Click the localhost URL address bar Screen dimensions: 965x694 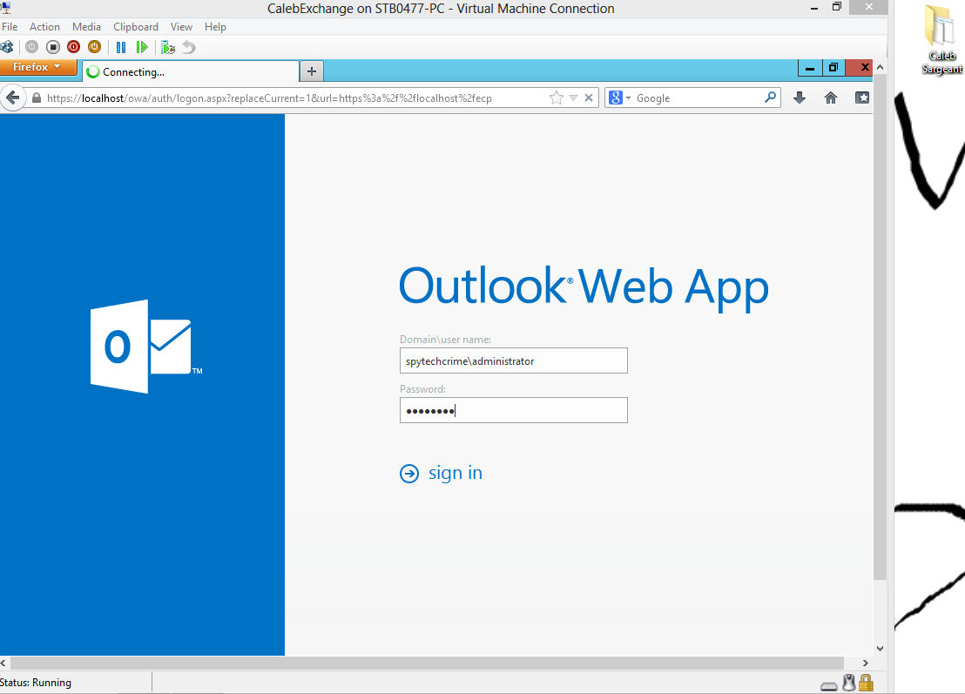pyautogui.click(x=269, y=98)
